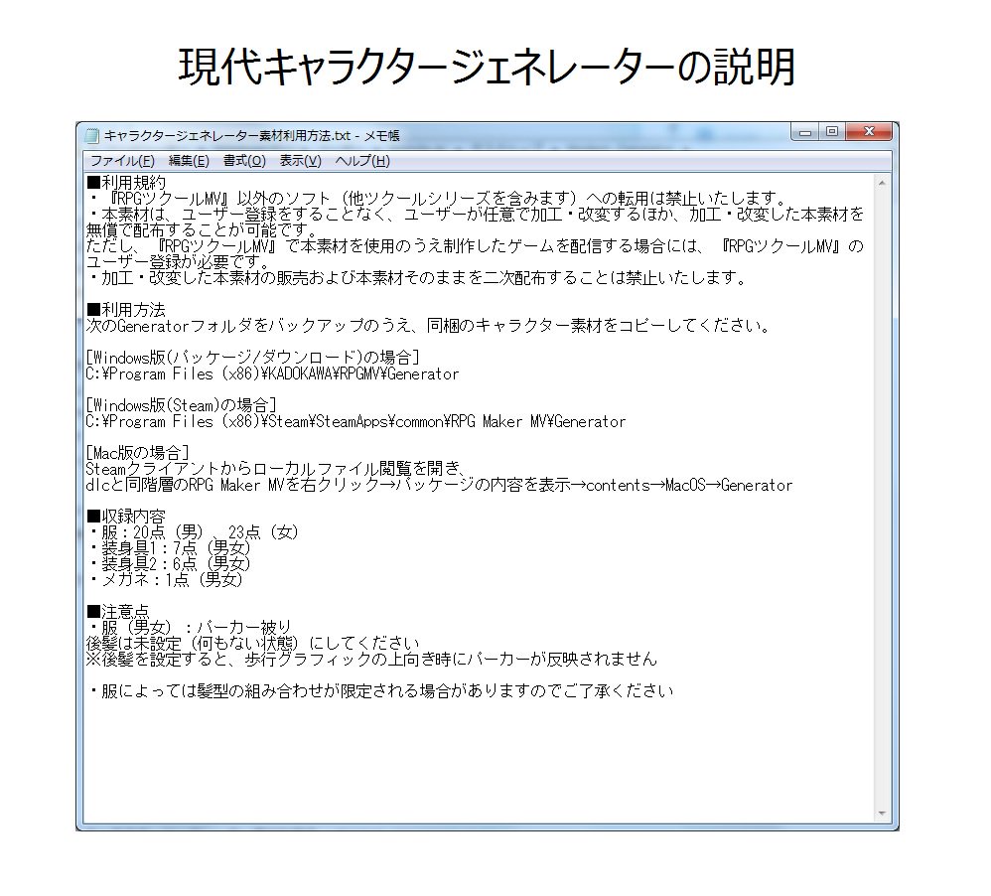This screenshot has width=991, height=896.
Task: Click the [Mac版の場合] line
Action: [x=138, y=453]
